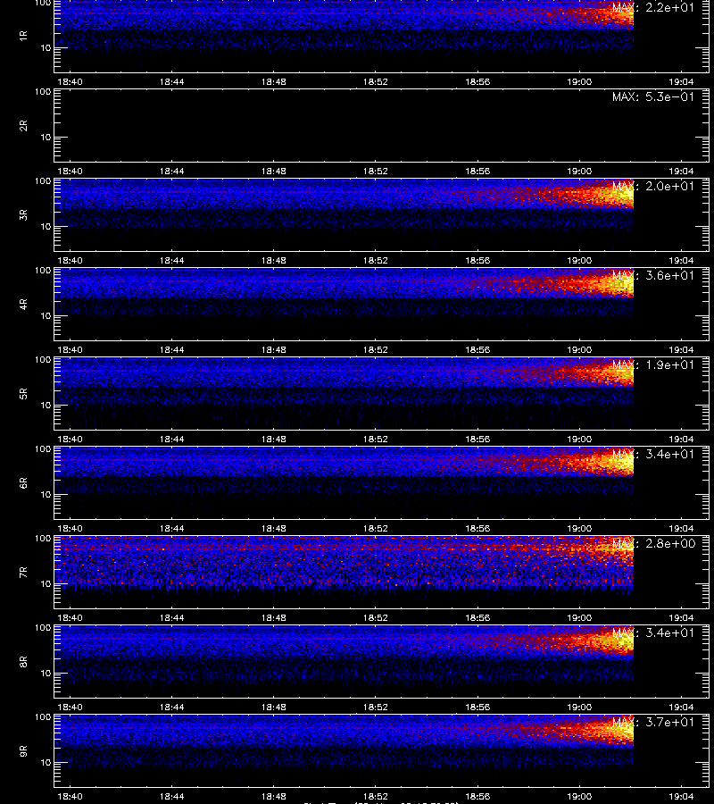Select the 'MAX: 3.6e+01' annotation in panel 4R
The width and height of the screenshot is (714, 804).
(653, 275)
